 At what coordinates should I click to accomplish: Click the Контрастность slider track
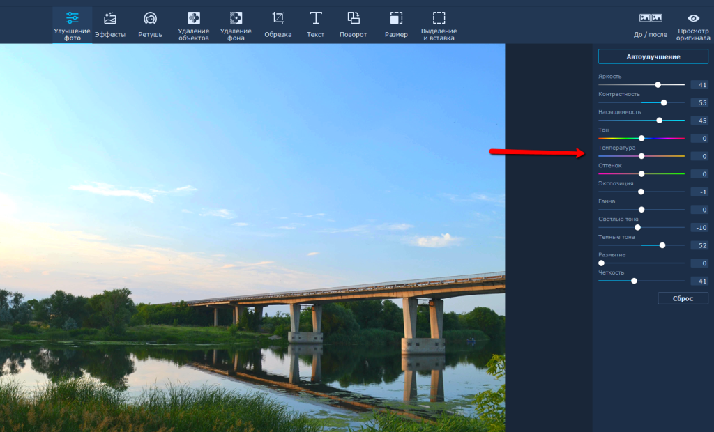point(641,102)
